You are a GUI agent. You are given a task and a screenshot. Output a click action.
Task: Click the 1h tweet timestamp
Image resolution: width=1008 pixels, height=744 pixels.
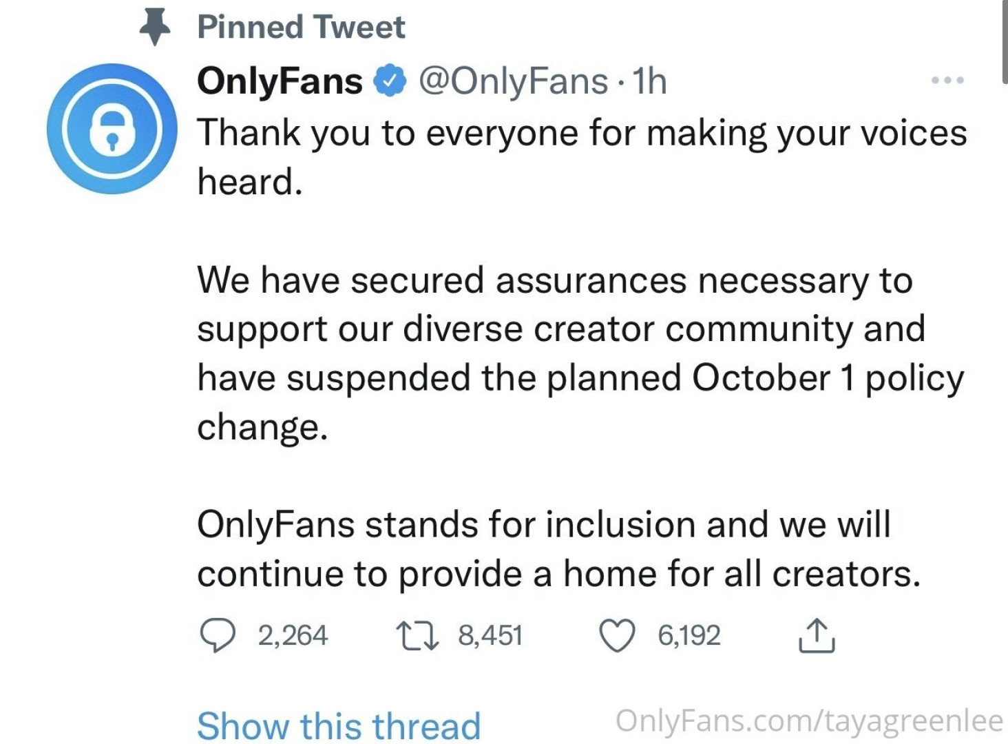(x=649, y=81)
